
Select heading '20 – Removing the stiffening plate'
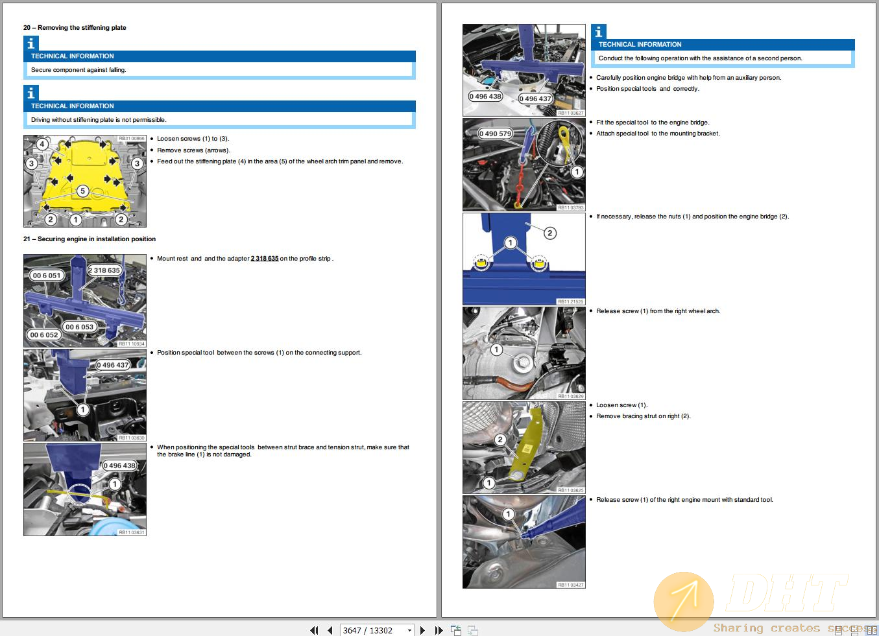[75, 28]
